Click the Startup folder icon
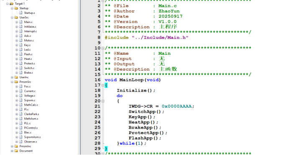The image size is (290, 155). 16,8
